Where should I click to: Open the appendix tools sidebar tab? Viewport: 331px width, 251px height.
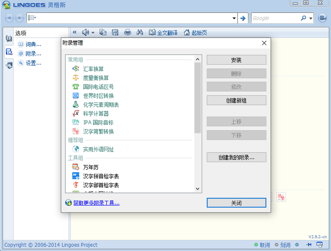(x=9, y=52)
